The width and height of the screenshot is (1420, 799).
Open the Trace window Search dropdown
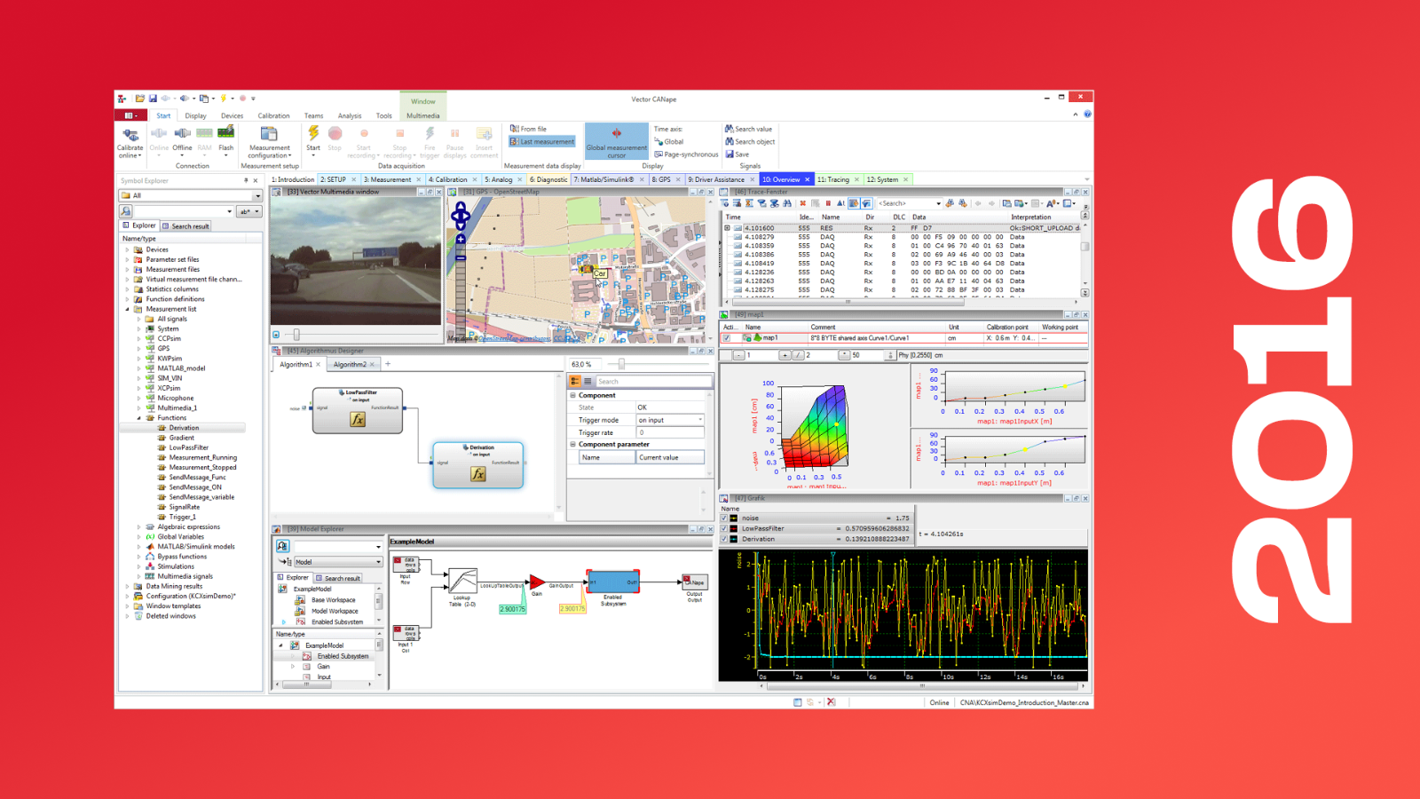(938, 203)
